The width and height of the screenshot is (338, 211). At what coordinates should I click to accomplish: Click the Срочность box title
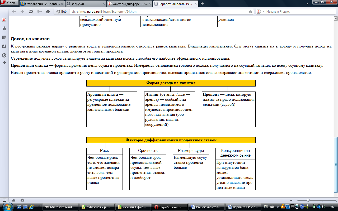coord(148,151)
